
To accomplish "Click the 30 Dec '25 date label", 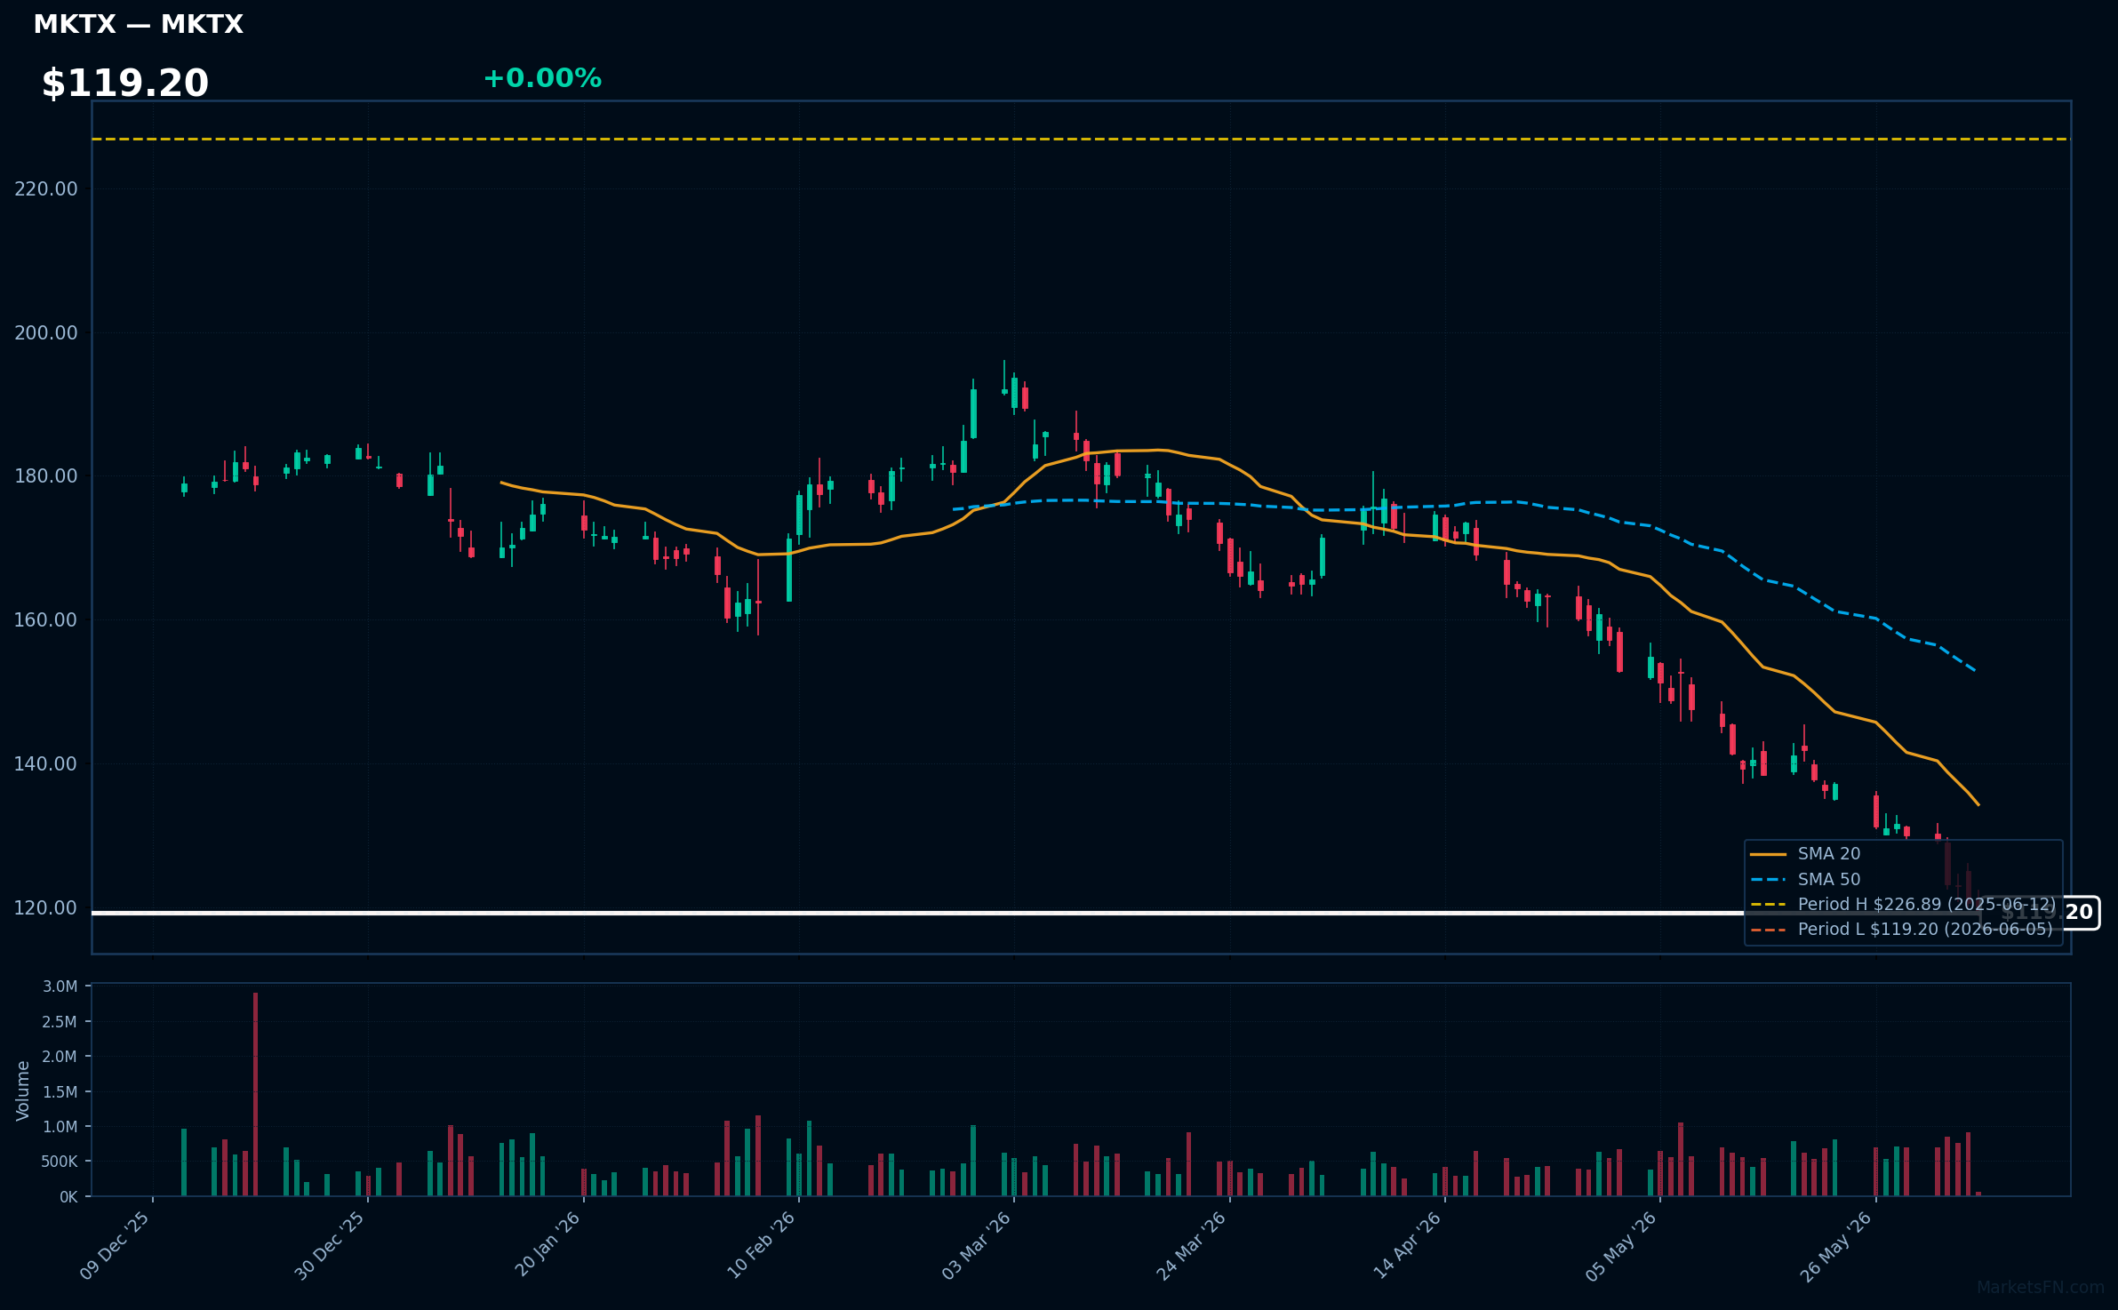I will click(x=331, y=1245).
